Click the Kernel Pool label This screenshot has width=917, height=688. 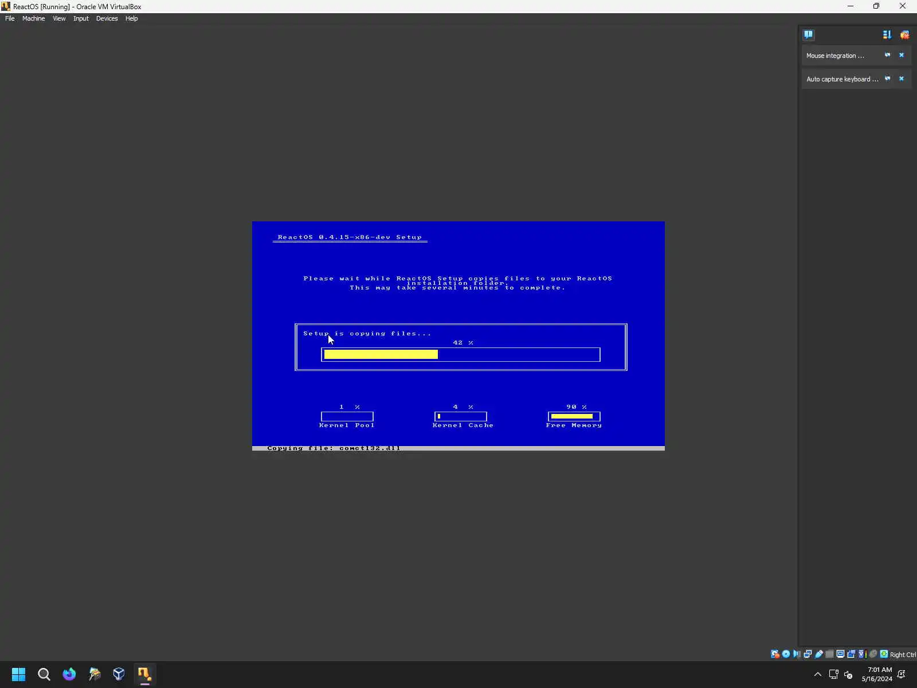tap(347, 425)
